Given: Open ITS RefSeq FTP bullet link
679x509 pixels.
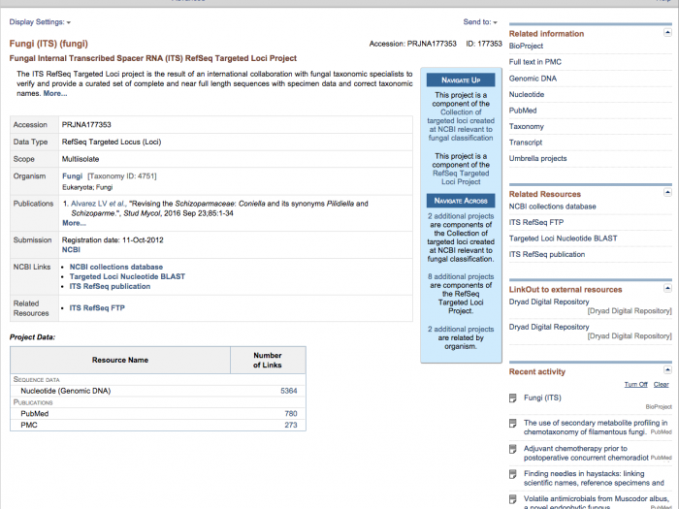Looking at the screenshot, I should coord(97,308).
